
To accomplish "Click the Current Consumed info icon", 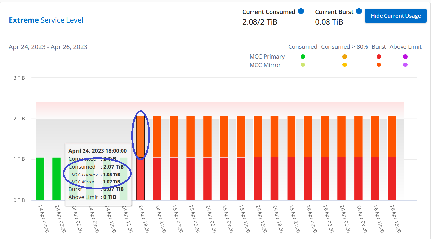I will click(x=301, y=11).
